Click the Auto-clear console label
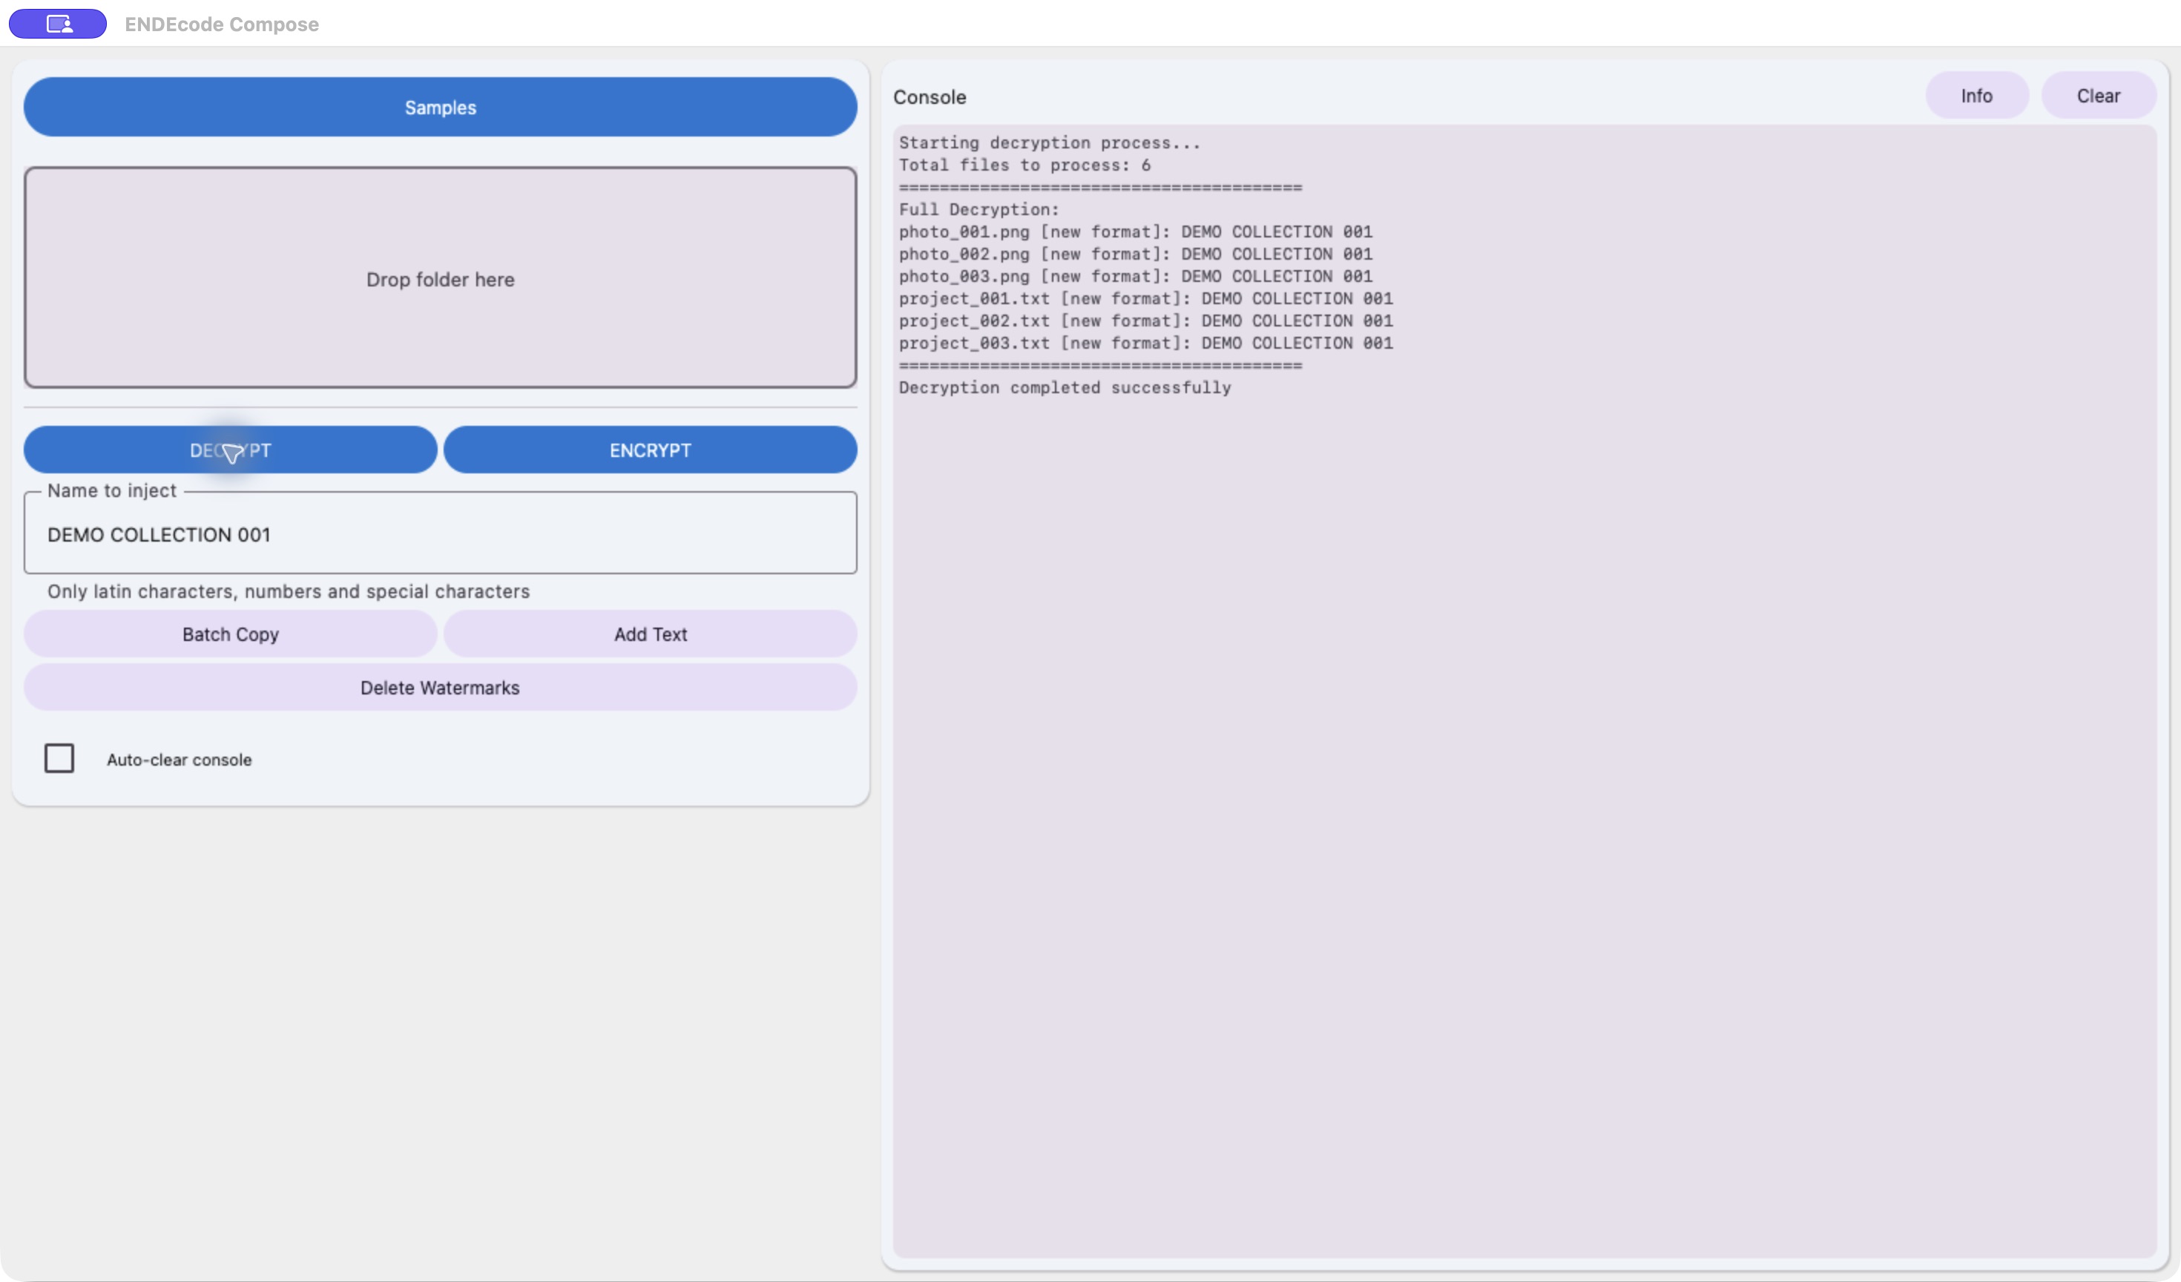The image size is (2181, 1282). (180, 760)
